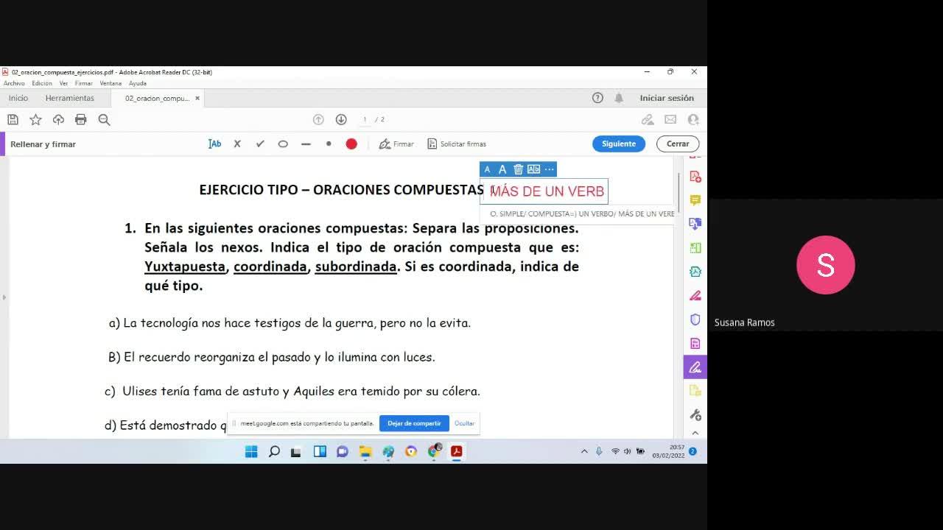Click Dejar de compartir button

pos(414,423)
